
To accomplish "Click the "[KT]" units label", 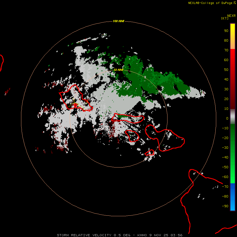I will coord(225,18).
